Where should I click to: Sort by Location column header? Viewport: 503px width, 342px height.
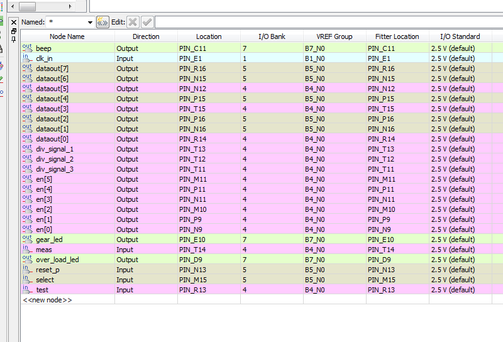(209, 36)
